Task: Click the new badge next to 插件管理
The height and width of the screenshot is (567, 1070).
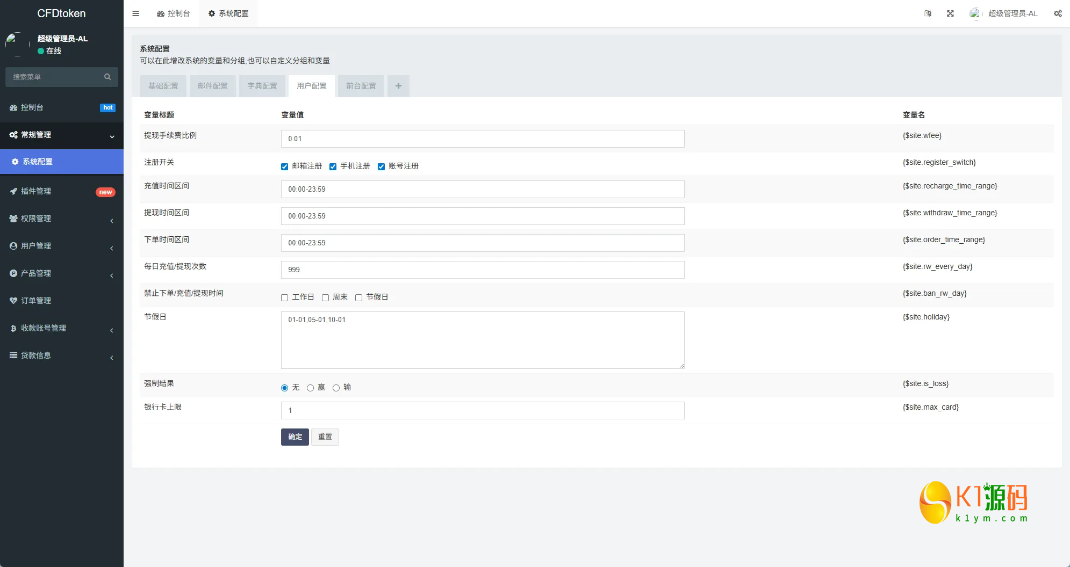Action: click(105, 192)
